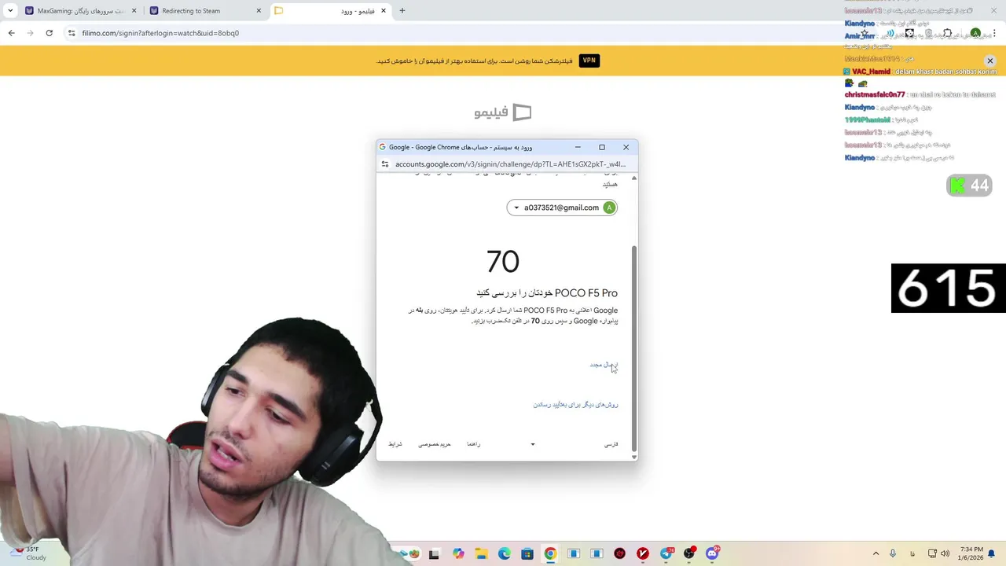The image size is (1006, 566).
Task: Close the MaxGaming tab
Action: [134, 11]
